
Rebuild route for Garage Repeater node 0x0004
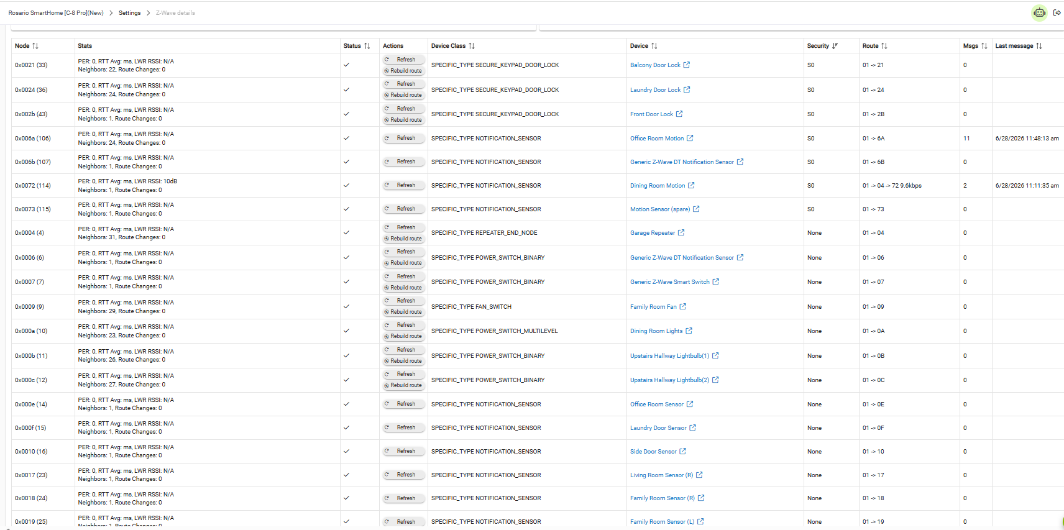(x=404, y=239)
